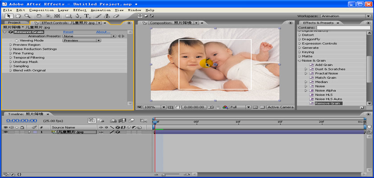Image resolution: width=374 pixels, height=178 pixels.
Task: Hide the 儿童照片.jpg layer eye toggle
Action: pyautogui.click(x=5, y=132)
